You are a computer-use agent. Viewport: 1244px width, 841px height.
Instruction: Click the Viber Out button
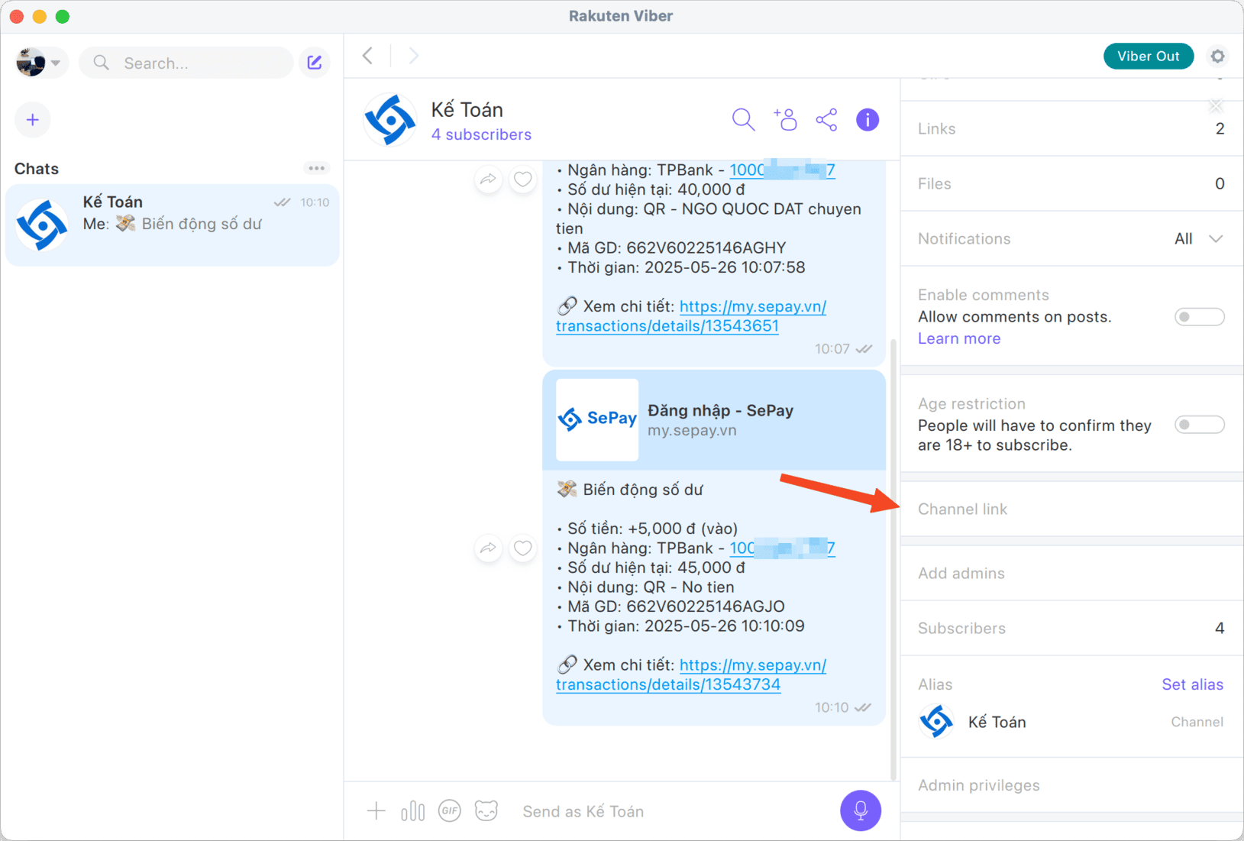[x=1148, y=56]
